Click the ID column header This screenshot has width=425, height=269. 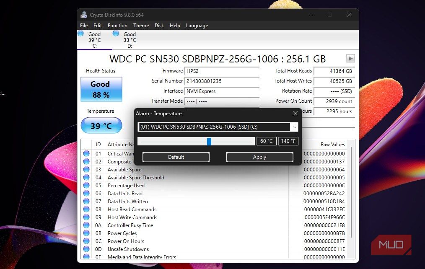pyautogui.click(x=98, y=145)
